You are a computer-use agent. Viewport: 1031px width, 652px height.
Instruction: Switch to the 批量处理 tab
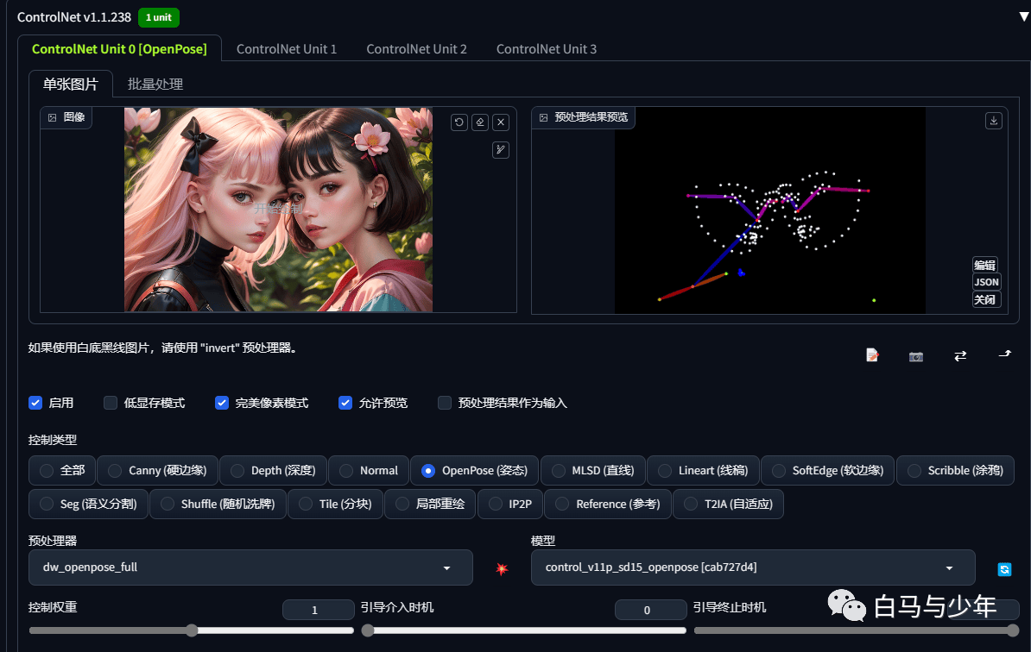155,84
